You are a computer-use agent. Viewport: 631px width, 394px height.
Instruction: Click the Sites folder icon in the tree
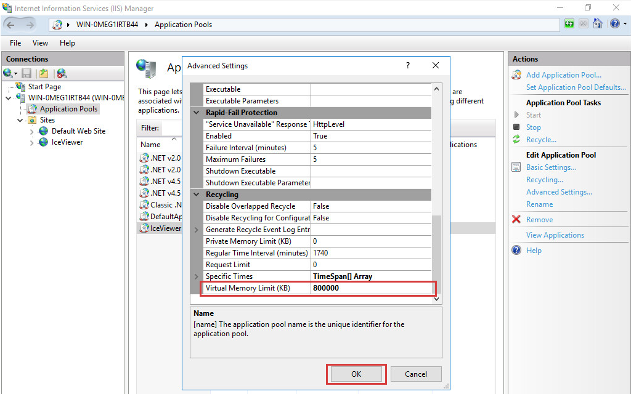coord(32,120)
